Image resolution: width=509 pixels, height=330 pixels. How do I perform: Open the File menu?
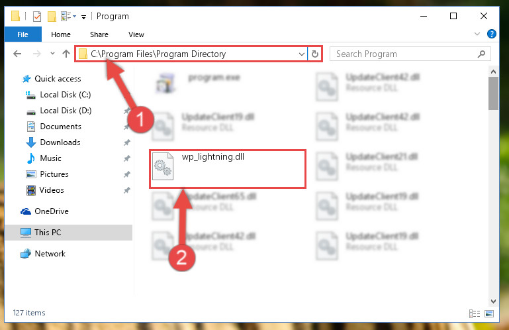[23, 34]
